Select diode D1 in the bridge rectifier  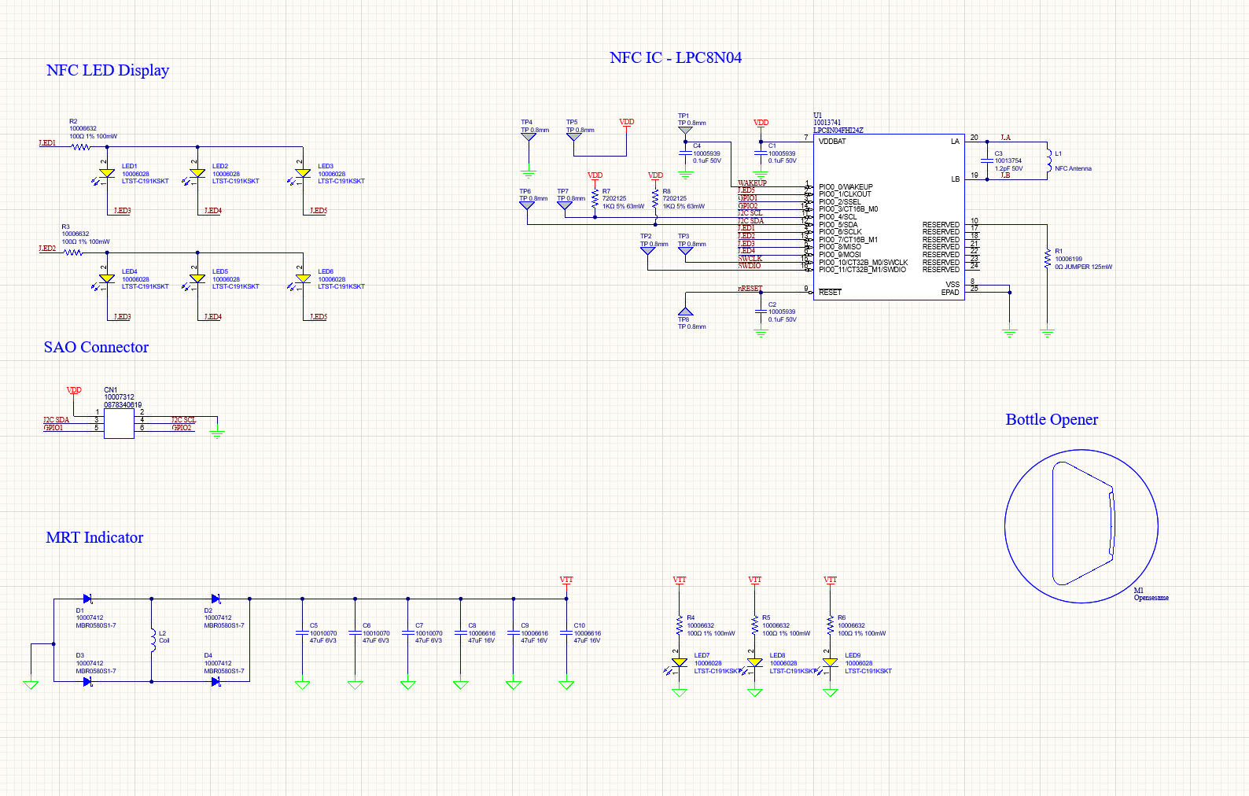tap(87, 599)
